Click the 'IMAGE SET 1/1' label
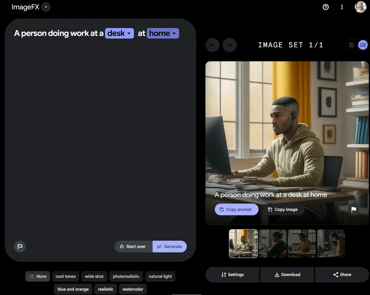The width and height of the screenshot is (370, 295). (290, 45)
